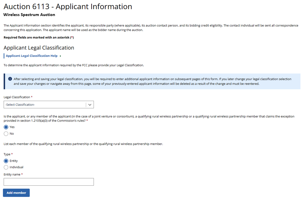Viewport: 308px width, 202px height.
Task: Click the Add member button
Action: pos(16,193)
